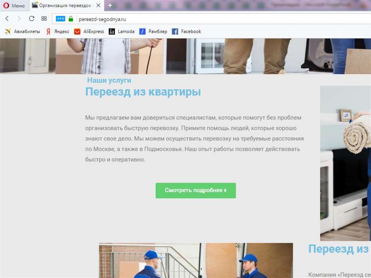
Task: Click the movers in blue uniforms photo
Action: (196, 260)
